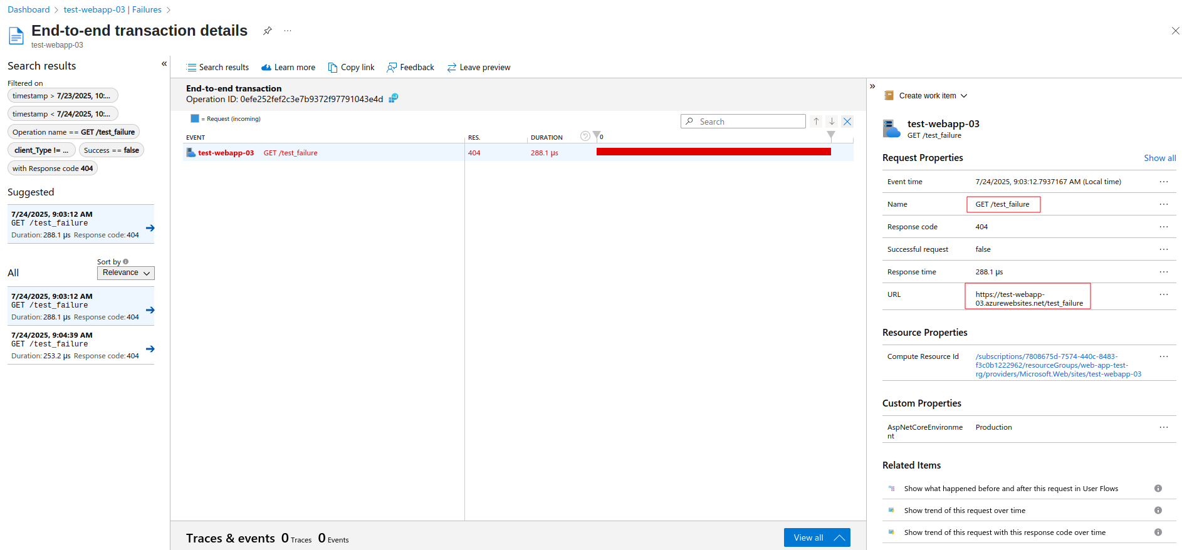1182x550 pixels.
Task: Open Search results in the toolbar
Action: pyautogui.click(x=217, y=68)
